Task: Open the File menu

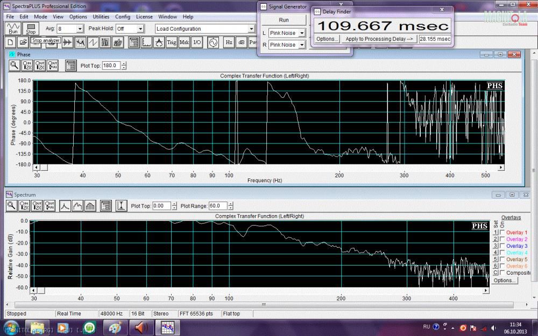Action: click(10, 17)
